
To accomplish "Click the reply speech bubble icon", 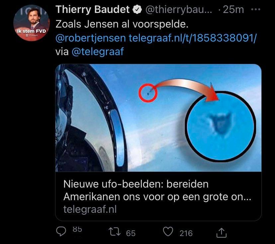I will pyautogui.click(x=61, y=232).
